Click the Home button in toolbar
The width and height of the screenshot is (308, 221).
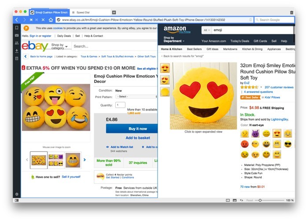51,20
